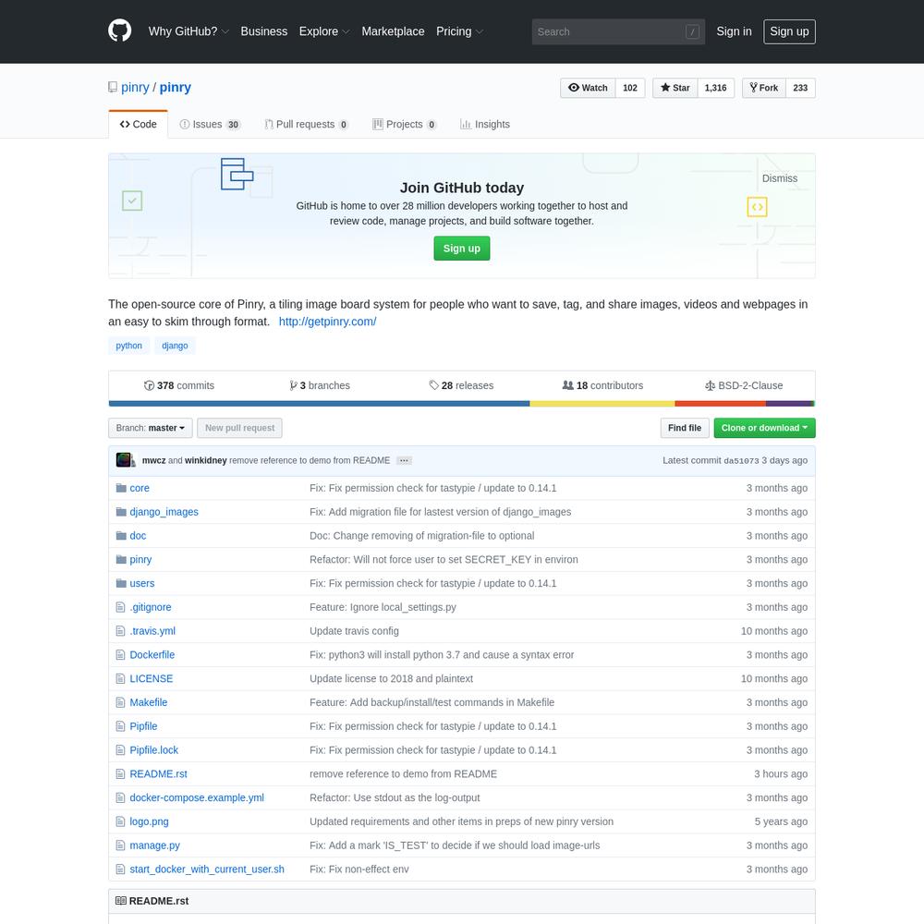
Task: Click the folder icon for core
Action: (121, 488)
